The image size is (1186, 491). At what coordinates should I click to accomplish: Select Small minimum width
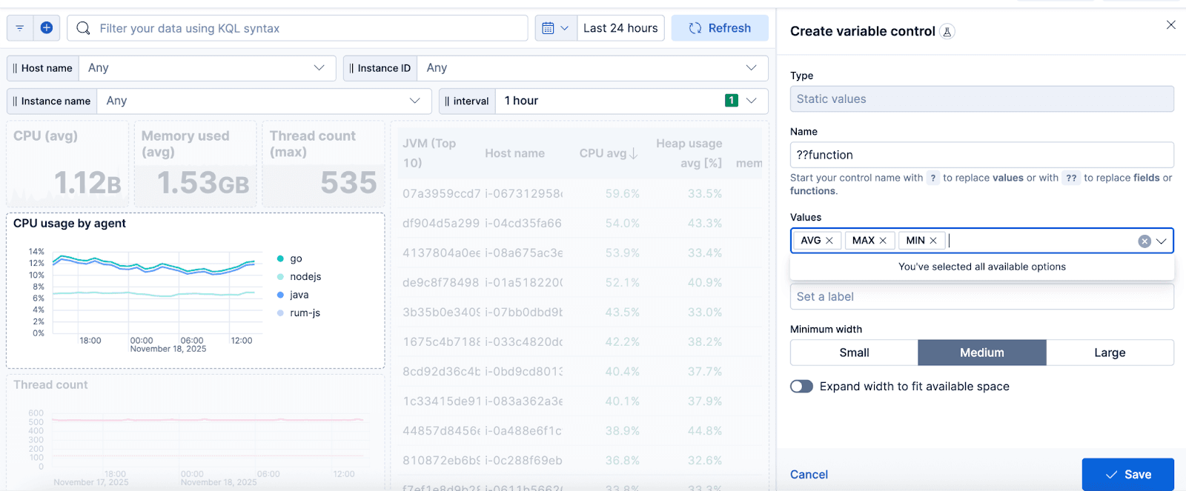(x=854, y=353)
